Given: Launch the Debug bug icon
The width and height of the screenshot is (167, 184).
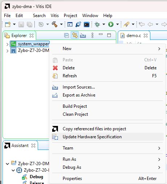Looking at the screenshot, I should tap(97, 24).
